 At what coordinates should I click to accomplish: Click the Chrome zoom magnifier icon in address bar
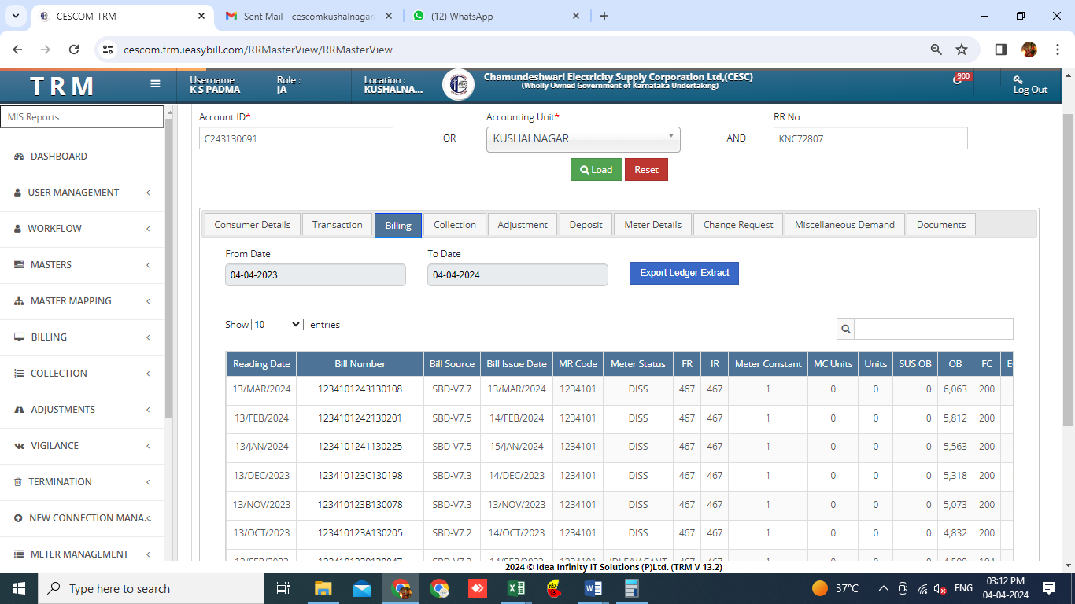coord(936,50)
